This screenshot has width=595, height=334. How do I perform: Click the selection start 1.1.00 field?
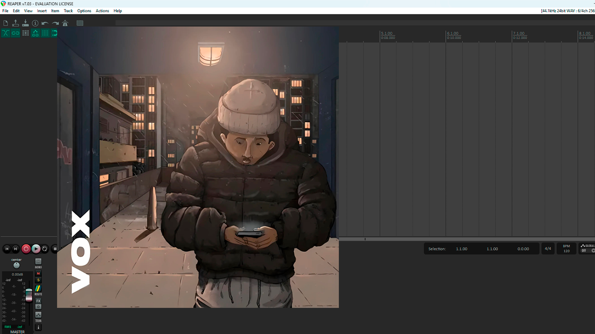(x=462, y=249)
